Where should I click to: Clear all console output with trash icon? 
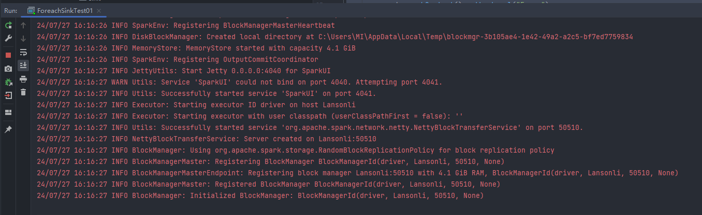[x=23, y=92]
